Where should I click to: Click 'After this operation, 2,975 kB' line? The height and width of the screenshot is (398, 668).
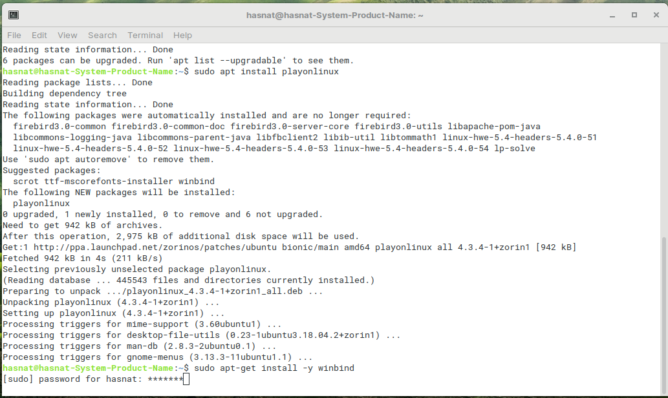[x=180, y=236]
